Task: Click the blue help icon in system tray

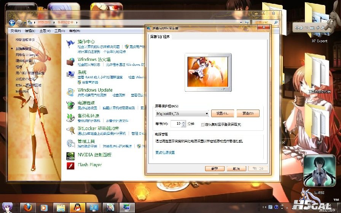Action: tap(276, 207)
